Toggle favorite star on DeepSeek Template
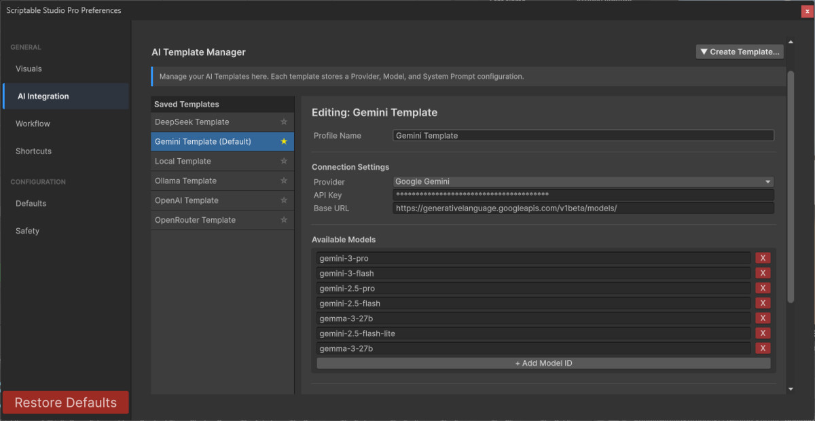This screenshot has height=421, width=815. (285, 122)
